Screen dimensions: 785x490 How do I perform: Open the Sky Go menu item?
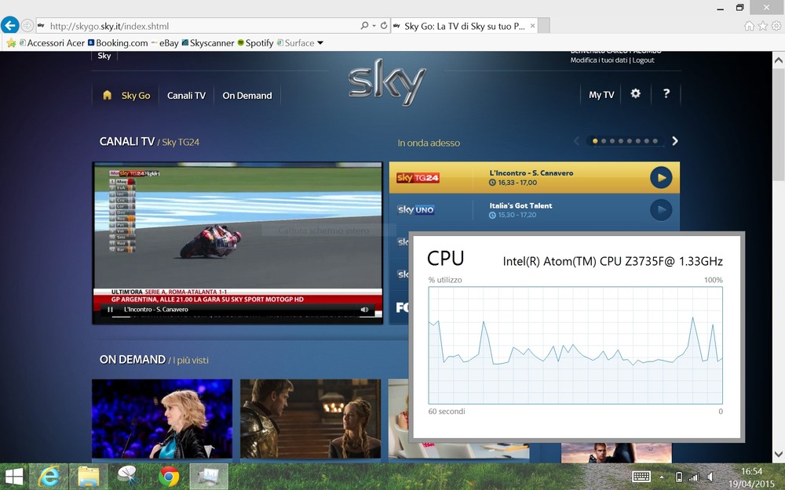tap(136, 96)
